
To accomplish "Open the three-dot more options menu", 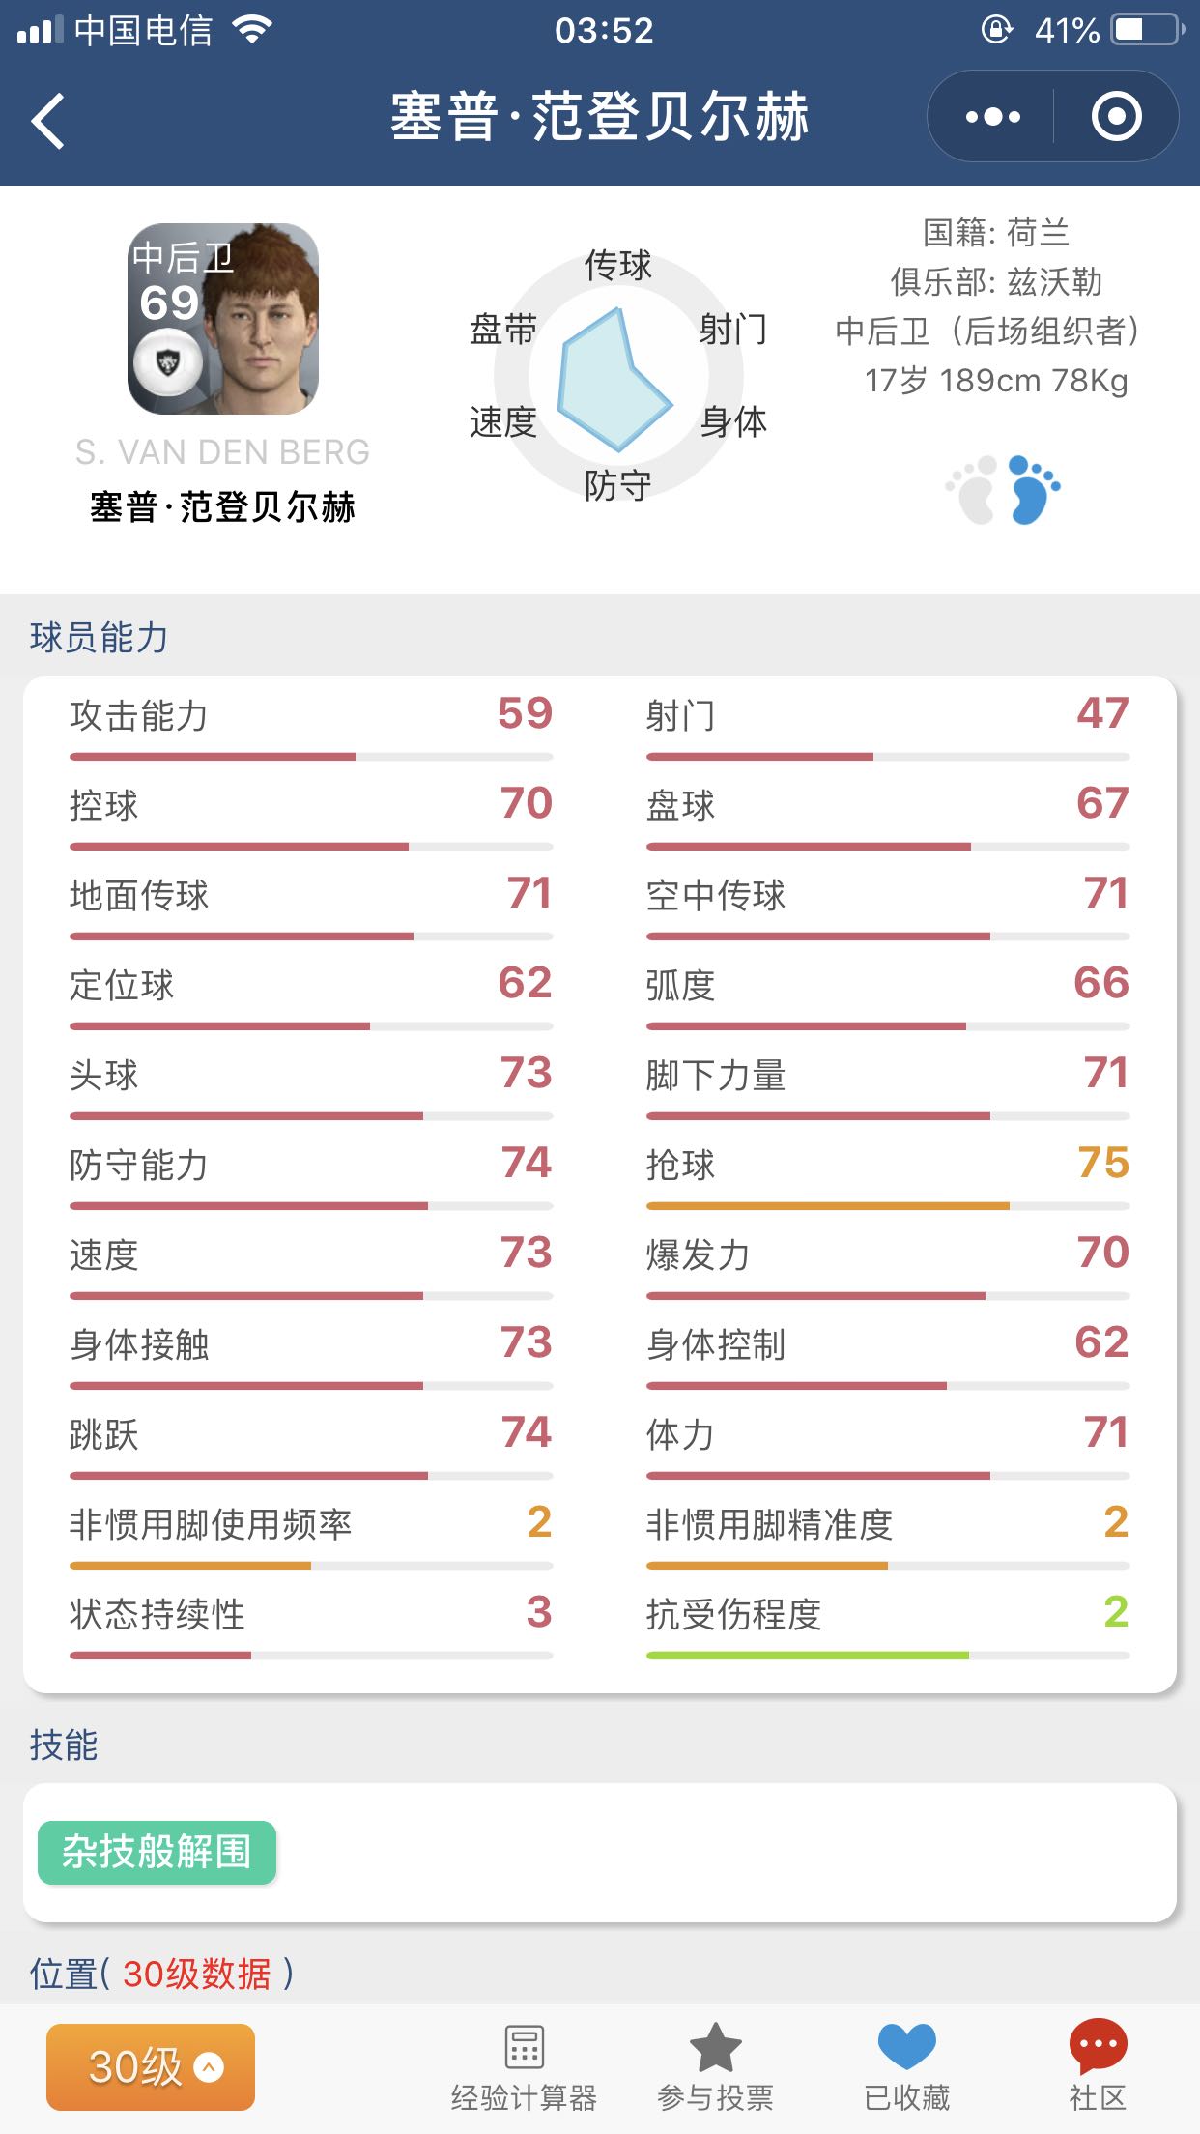I will tap(992, 117).
